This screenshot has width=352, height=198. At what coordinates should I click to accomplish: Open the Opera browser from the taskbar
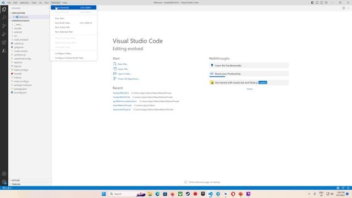point(233,194)
